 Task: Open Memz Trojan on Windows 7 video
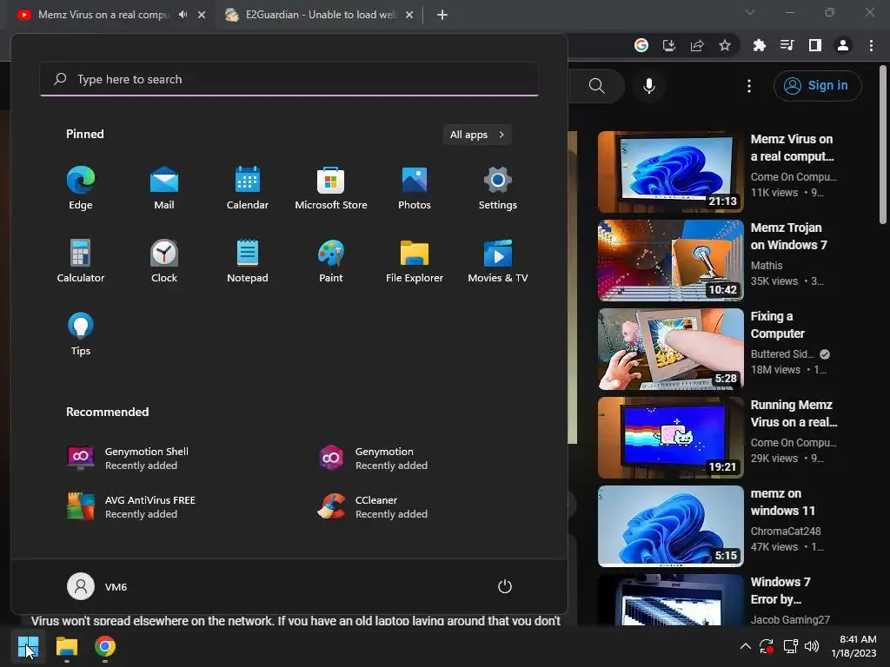click(x=670, y=261)
